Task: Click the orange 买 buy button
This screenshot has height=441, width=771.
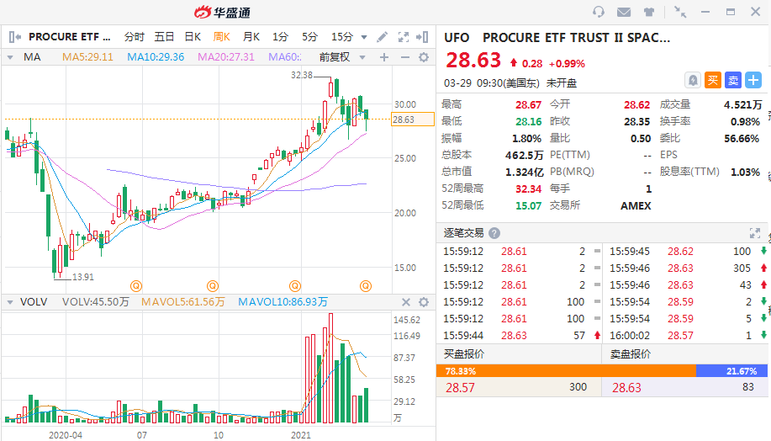Action: coord(713,80)
